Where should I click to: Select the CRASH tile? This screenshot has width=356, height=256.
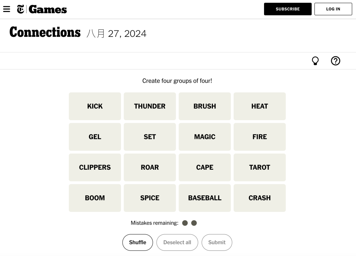pos(259,198)
